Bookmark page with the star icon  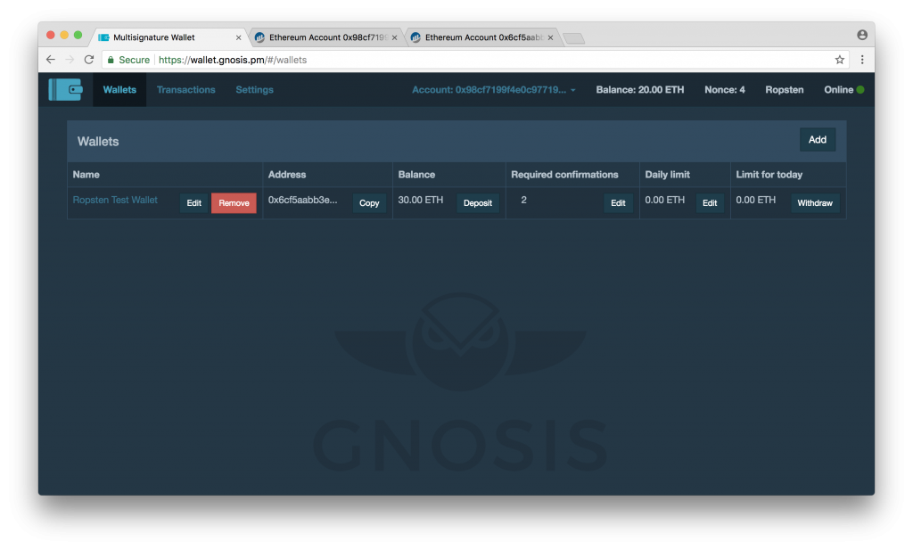pyautogui.click(x=840, y=60)
